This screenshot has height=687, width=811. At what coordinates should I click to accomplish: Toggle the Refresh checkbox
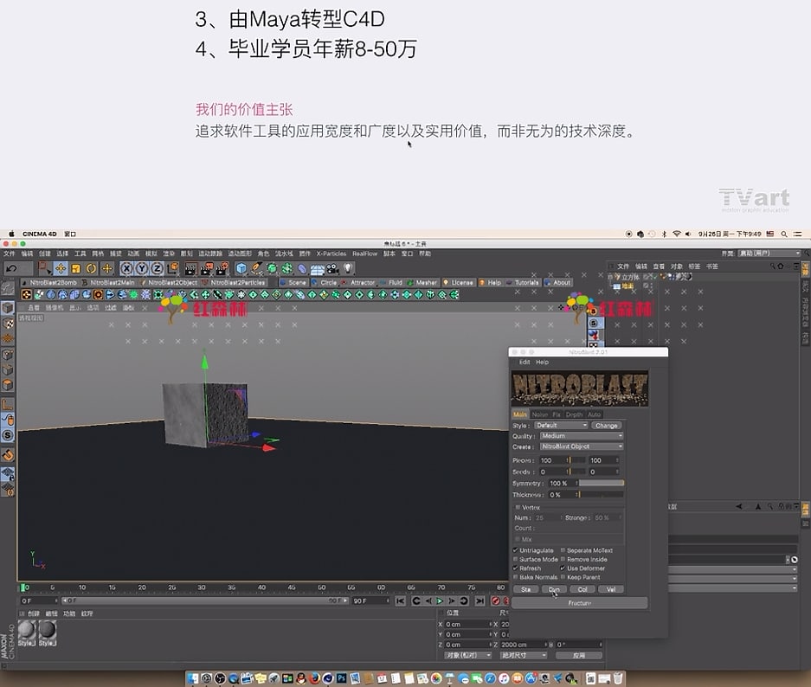click(516, 568)
